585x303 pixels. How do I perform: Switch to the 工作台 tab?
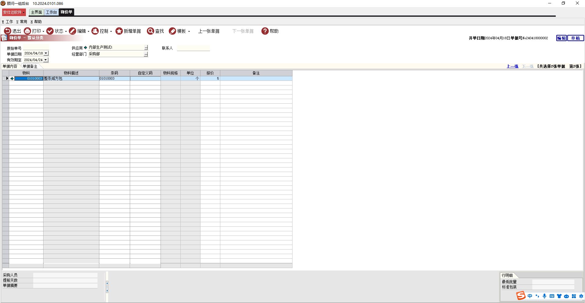[x=51, y=12]
